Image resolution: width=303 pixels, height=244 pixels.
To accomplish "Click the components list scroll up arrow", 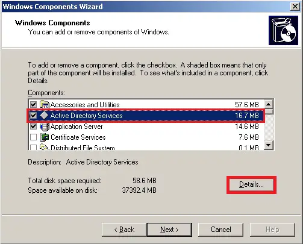I will [269, 104].
